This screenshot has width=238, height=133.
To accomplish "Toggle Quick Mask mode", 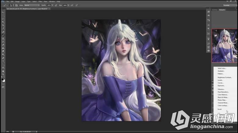I will pos(3,84).
